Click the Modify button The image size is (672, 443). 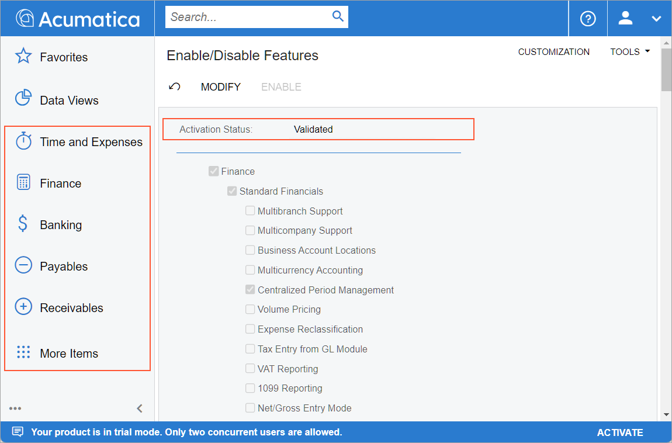220,87
